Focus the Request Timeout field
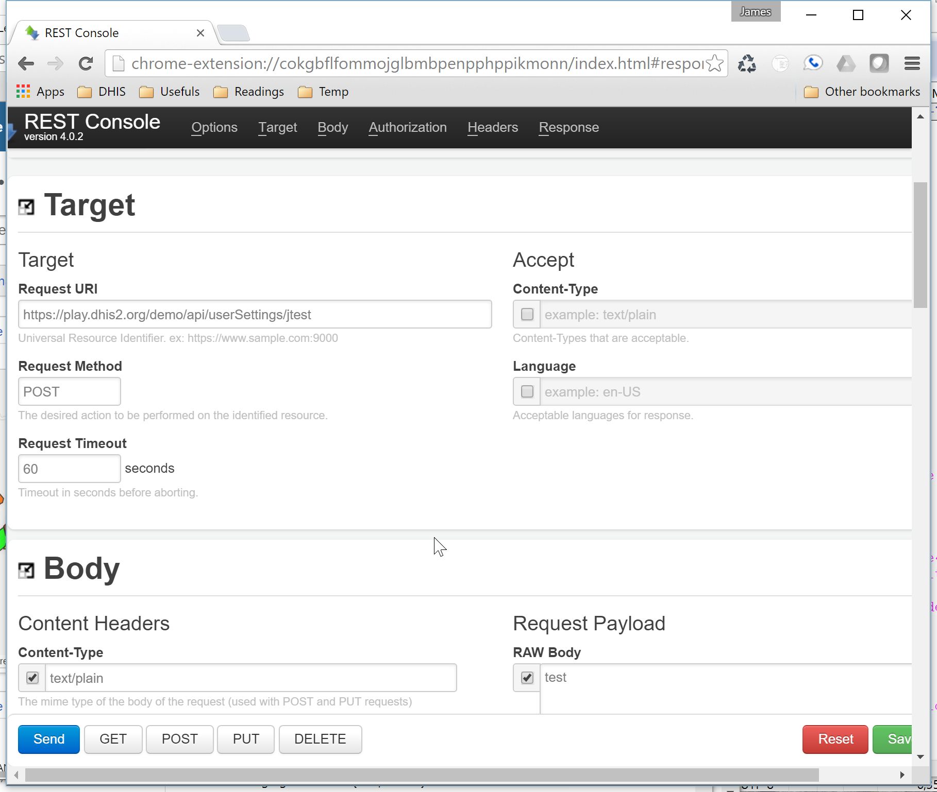Screen dimensions: 937x792 pos(70,469)
